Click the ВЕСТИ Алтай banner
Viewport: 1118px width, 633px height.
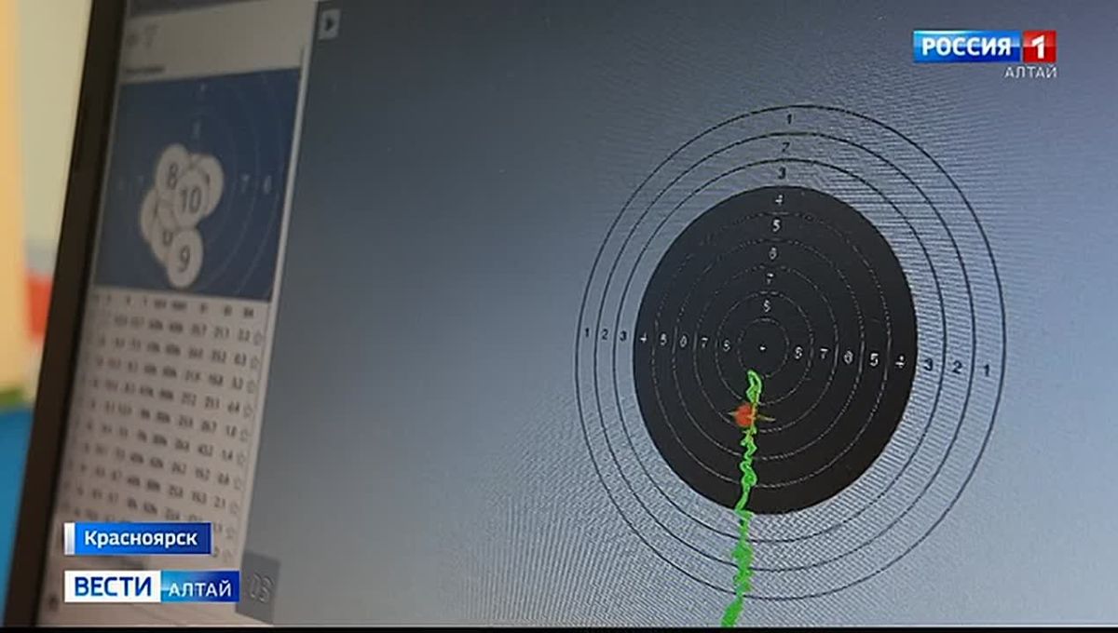tap(152, 586)
